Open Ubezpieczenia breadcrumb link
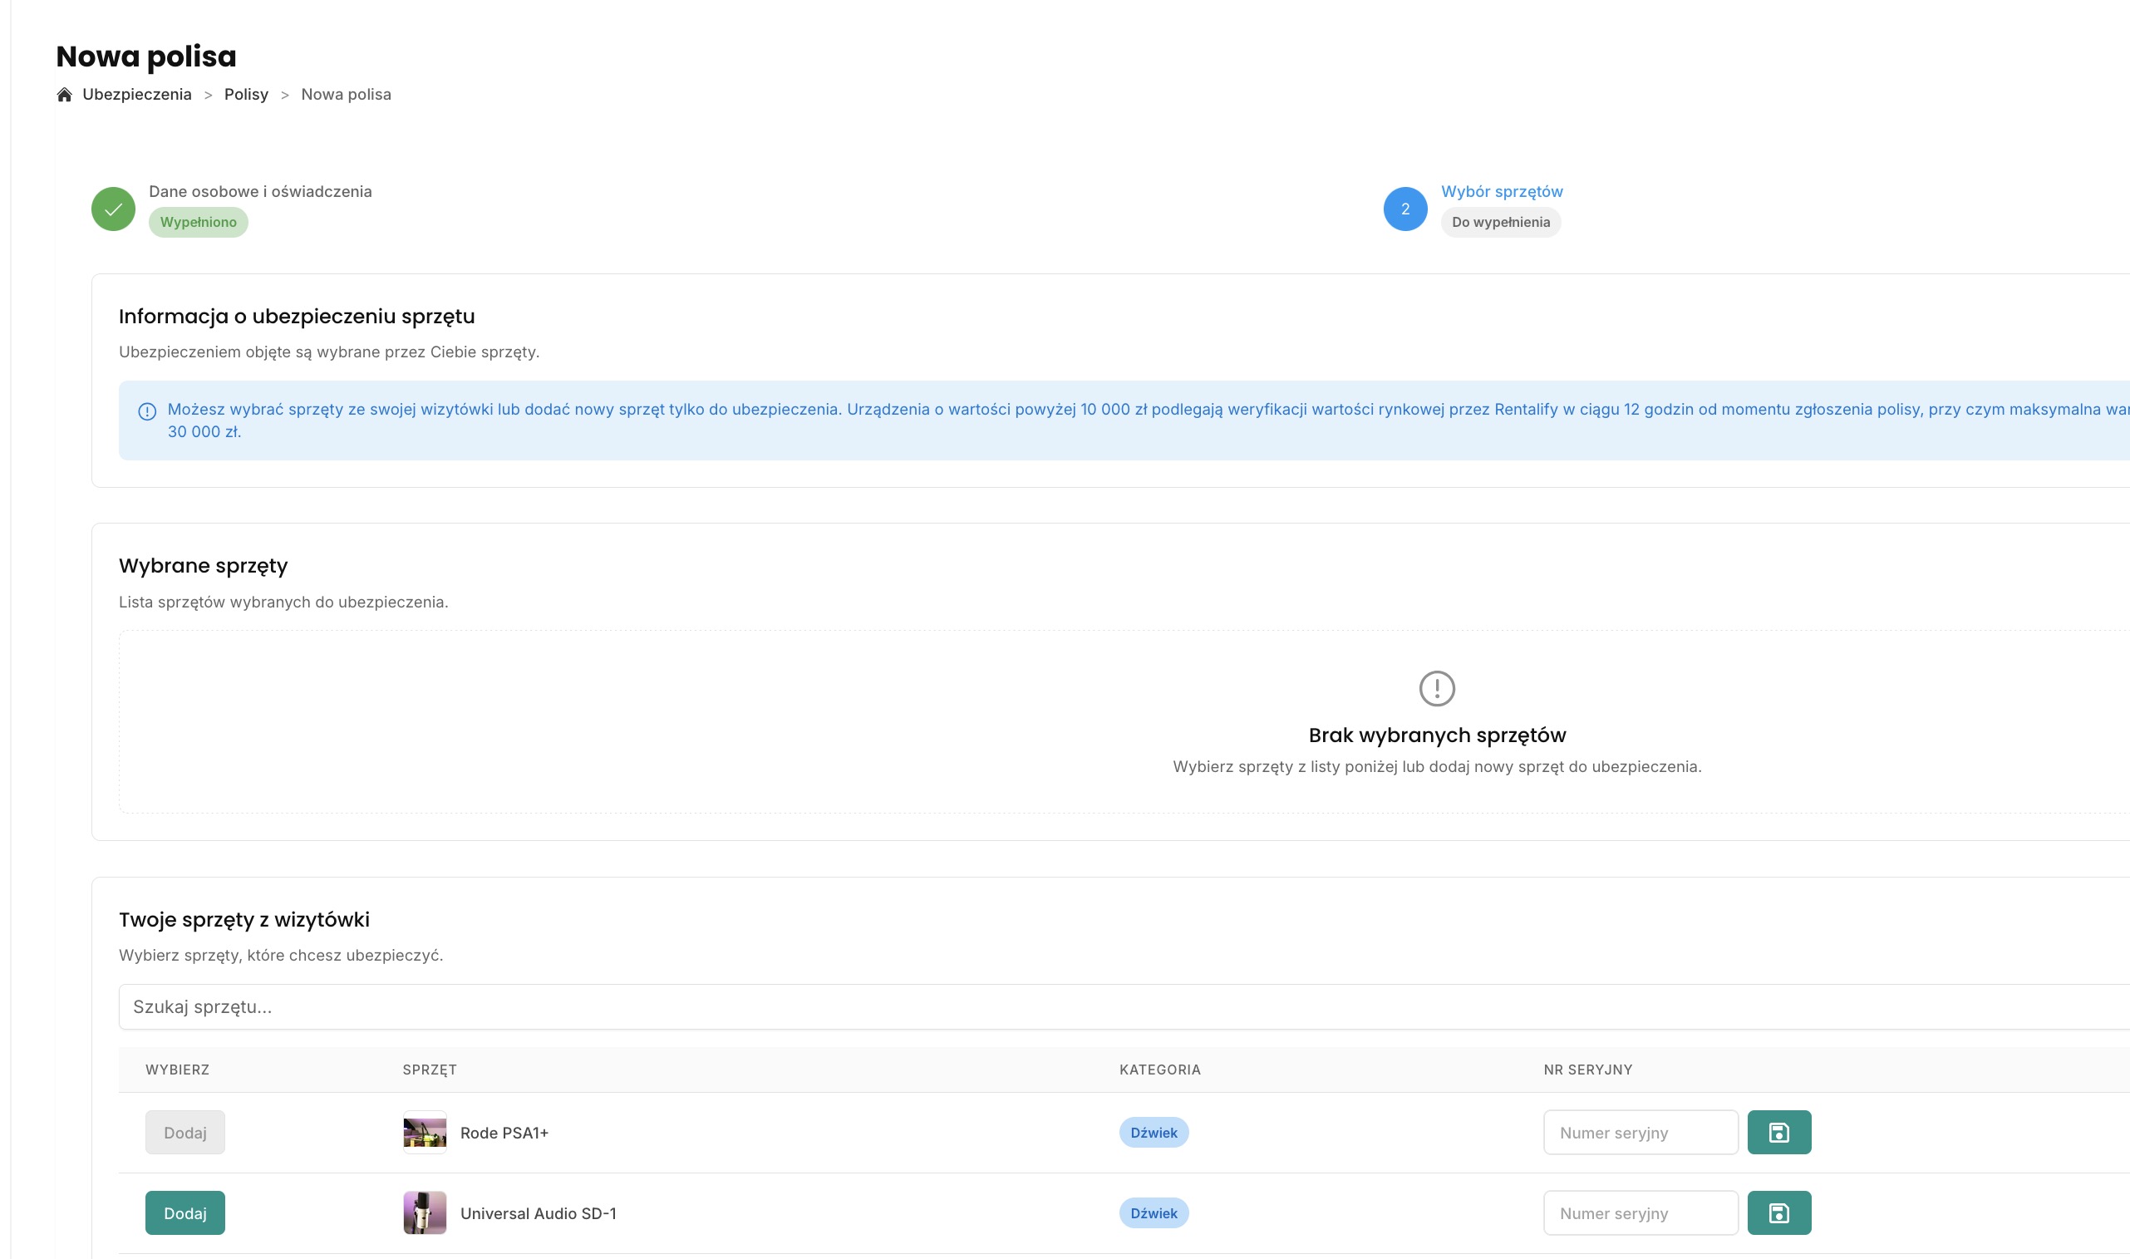Viewport: 2130px width, 1259px height. point(136,94)
